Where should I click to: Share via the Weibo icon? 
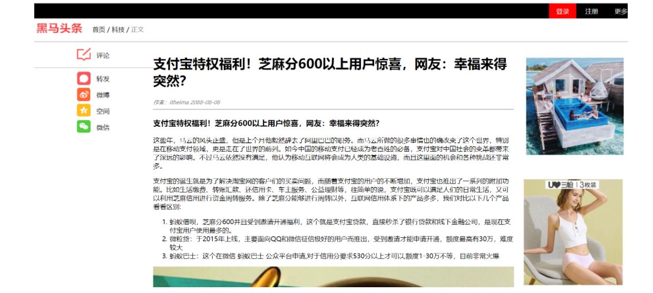tap(84, 95)
